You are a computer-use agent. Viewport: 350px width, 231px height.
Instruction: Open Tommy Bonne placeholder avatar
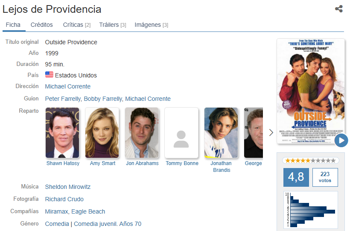181,133
